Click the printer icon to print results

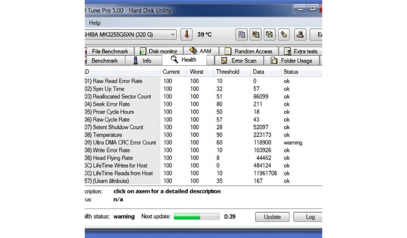pyautogui.click(x=300, y=34)
